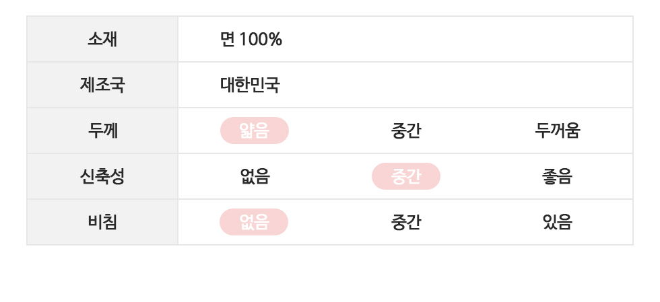660x302 pixels.
Task: Pick the 있음 see-through option
Action: coord(557,222)
